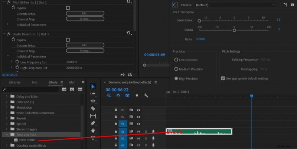Viewport: 297px width, 149px height.
Task: Collapse Time and Pitch folder
Action: 7,135
